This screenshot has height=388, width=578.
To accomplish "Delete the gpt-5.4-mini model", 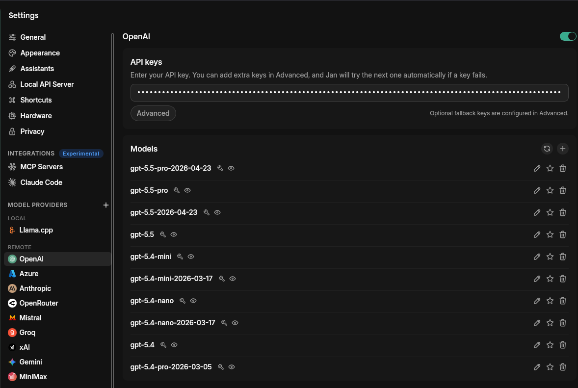I will coord(562,257).
